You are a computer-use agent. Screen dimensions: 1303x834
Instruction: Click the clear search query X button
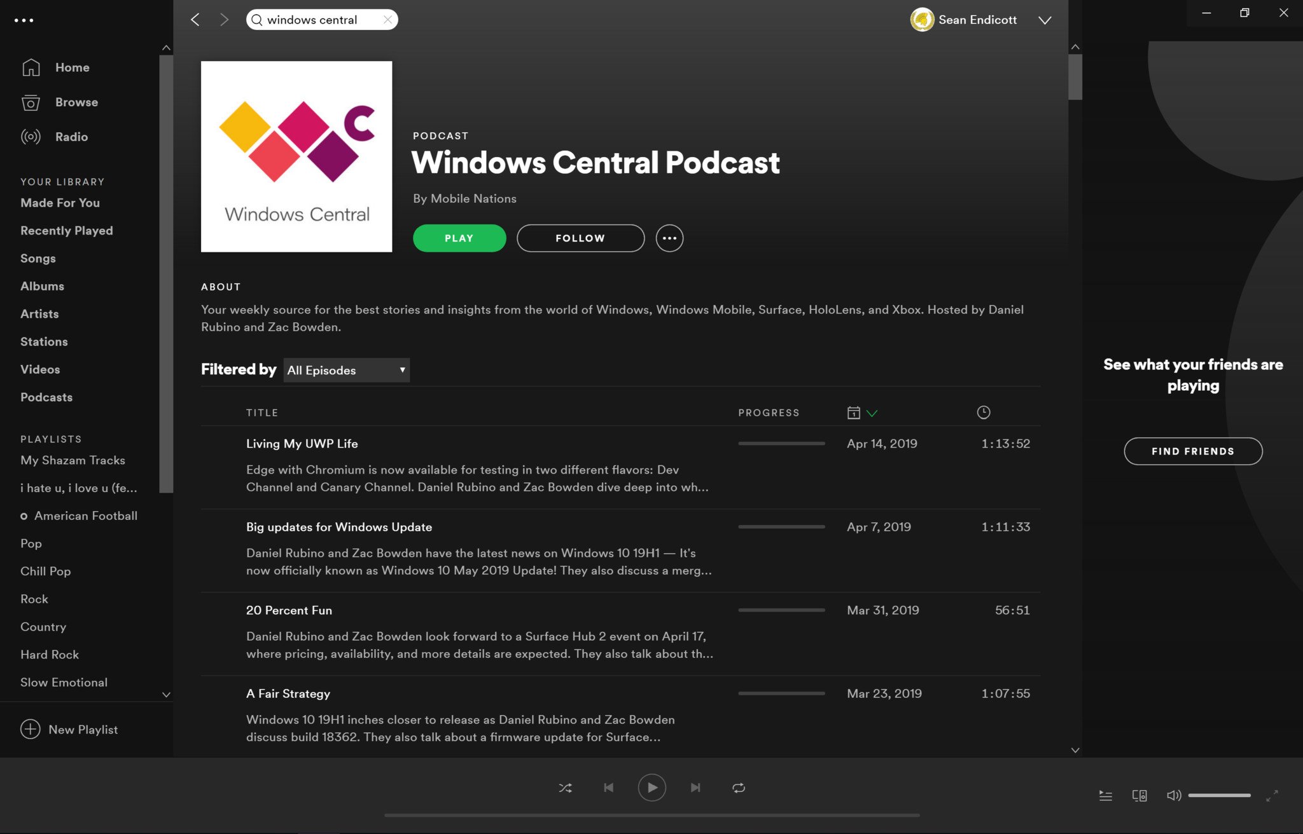tap(387, 19)
